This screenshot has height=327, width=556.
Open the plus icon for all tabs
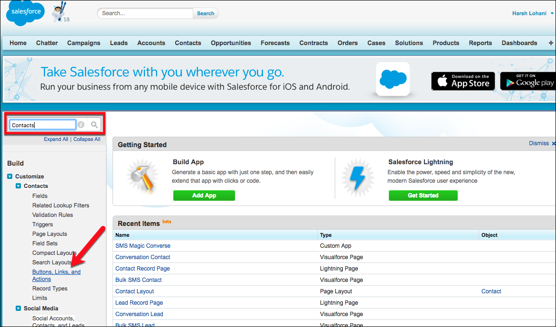click(x=551, y=43)
